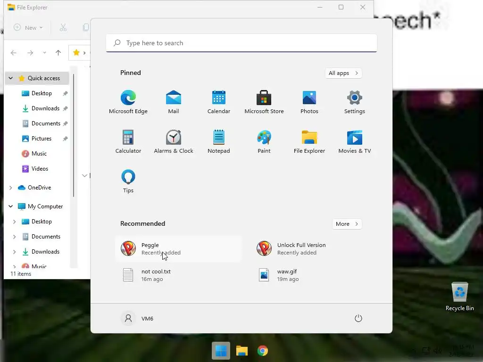Screen dimensions: 483x362
Task: Open File Explorer from the taskbar
Action: (242, 351)
